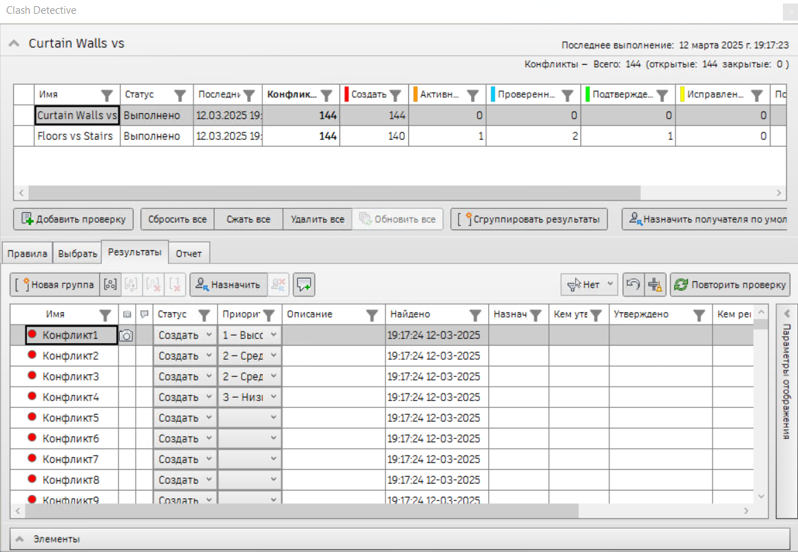Click the add comment icon

click(304, 285)
